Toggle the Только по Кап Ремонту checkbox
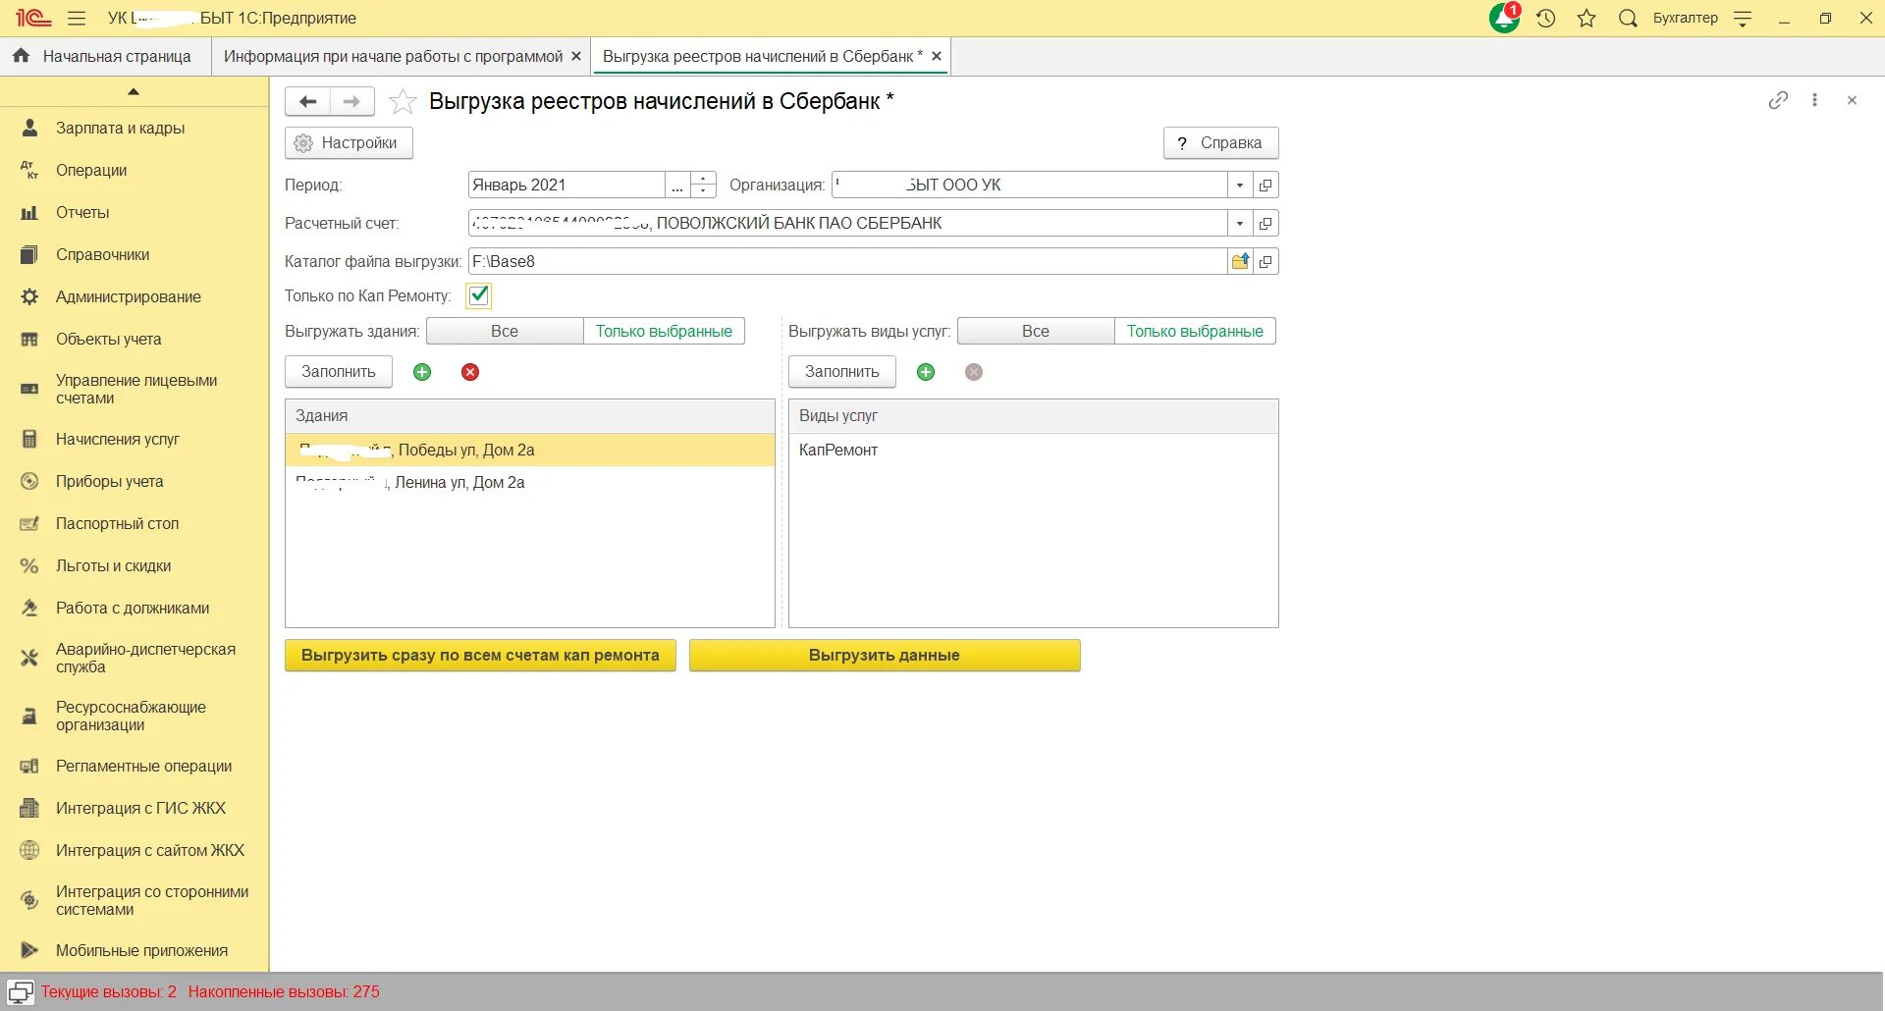 point(479,295)
